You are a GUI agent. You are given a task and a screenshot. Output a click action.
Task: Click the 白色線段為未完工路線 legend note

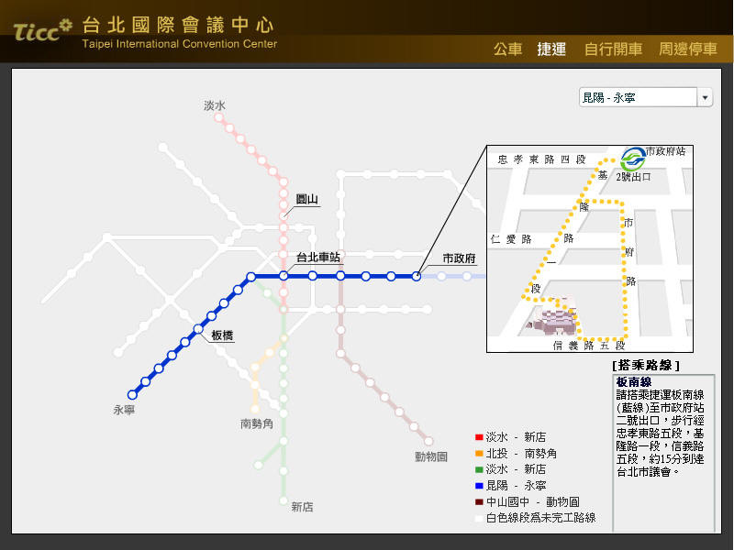point(540,518)
